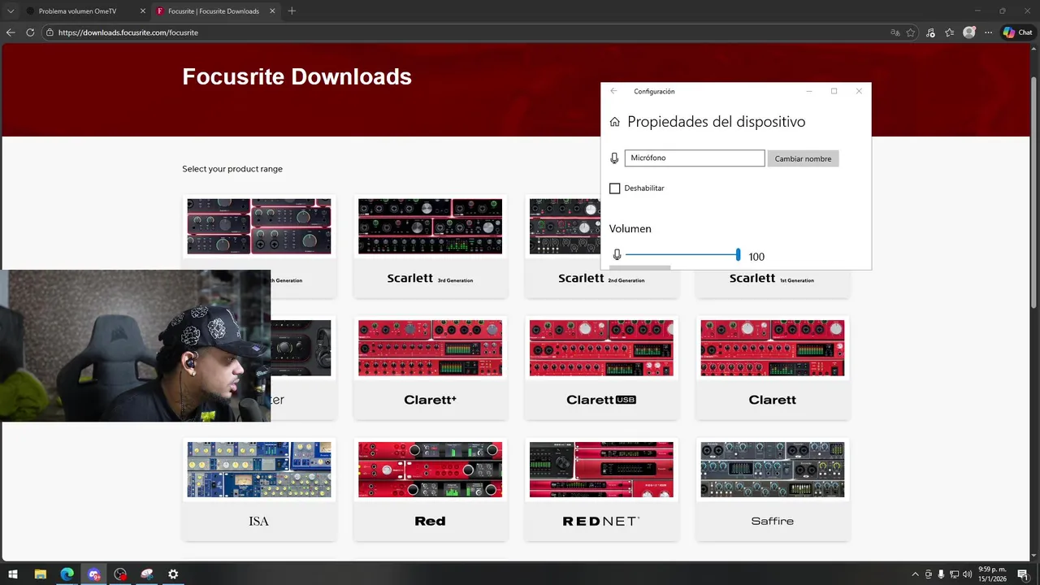Open the REDNET product card

tap(601, 489)
